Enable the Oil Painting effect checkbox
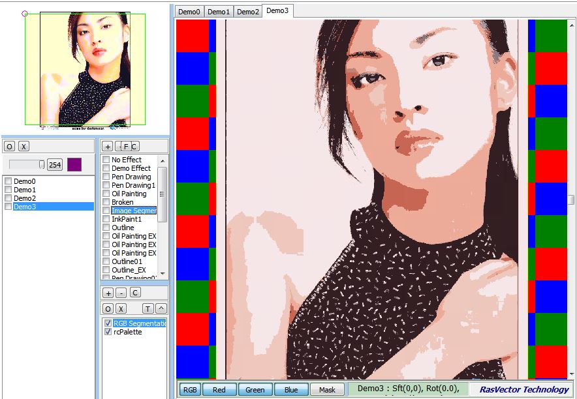577x399 pixels. [106, 194]
